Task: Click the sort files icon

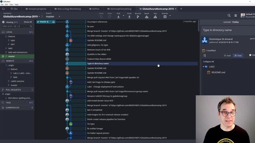Action: [x=204, y=56]
